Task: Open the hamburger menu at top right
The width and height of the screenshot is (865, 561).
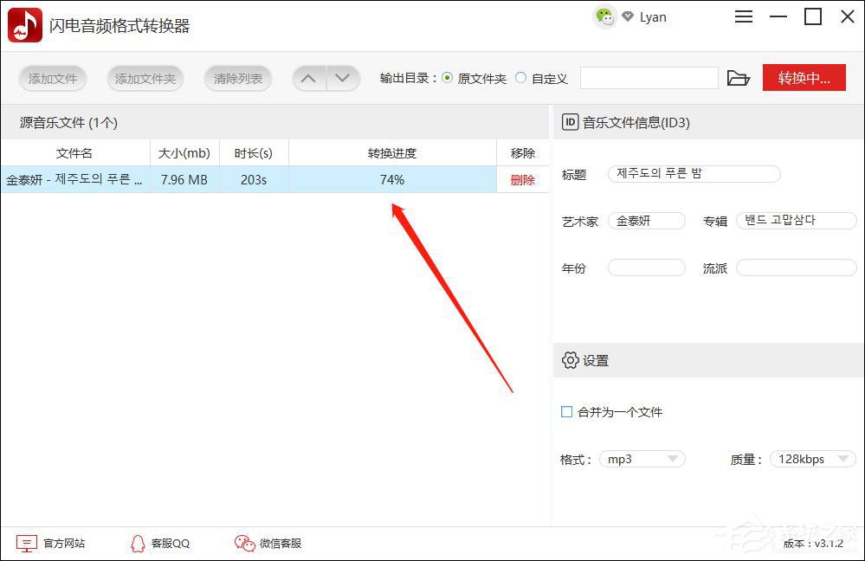Action: (743, 16)
